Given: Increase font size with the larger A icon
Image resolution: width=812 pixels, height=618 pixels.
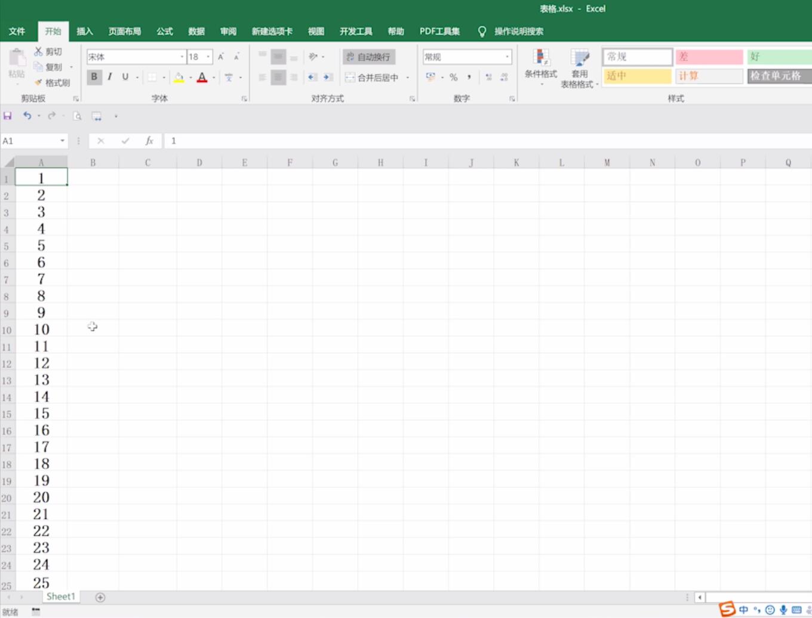Looking at the screenshot, I should coord(221,57).
